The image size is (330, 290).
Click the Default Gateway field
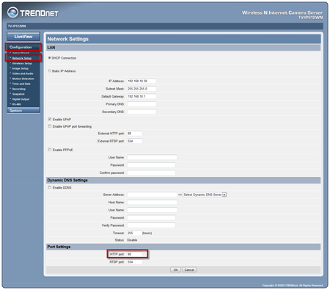[x=142, y=96]
